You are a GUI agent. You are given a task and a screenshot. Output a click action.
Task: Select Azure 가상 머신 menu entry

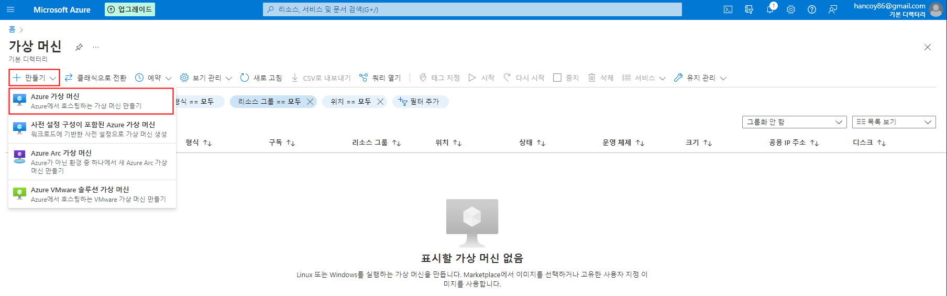coord(91,101)
